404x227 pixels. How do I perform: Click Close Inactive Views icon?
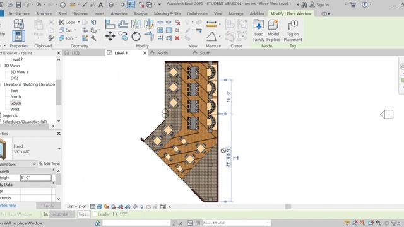point(141,4)
